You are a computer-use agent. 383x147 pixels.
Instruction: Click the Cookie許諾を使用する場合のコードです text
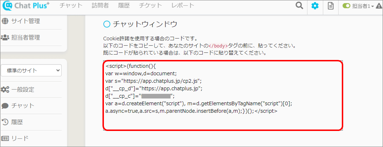pyautogui.click(x=150, y=39)
